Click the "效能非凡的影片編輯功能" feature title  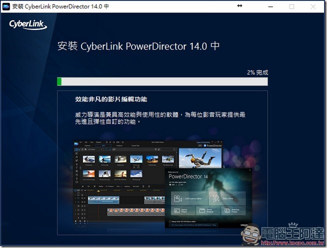coord(111,99)
